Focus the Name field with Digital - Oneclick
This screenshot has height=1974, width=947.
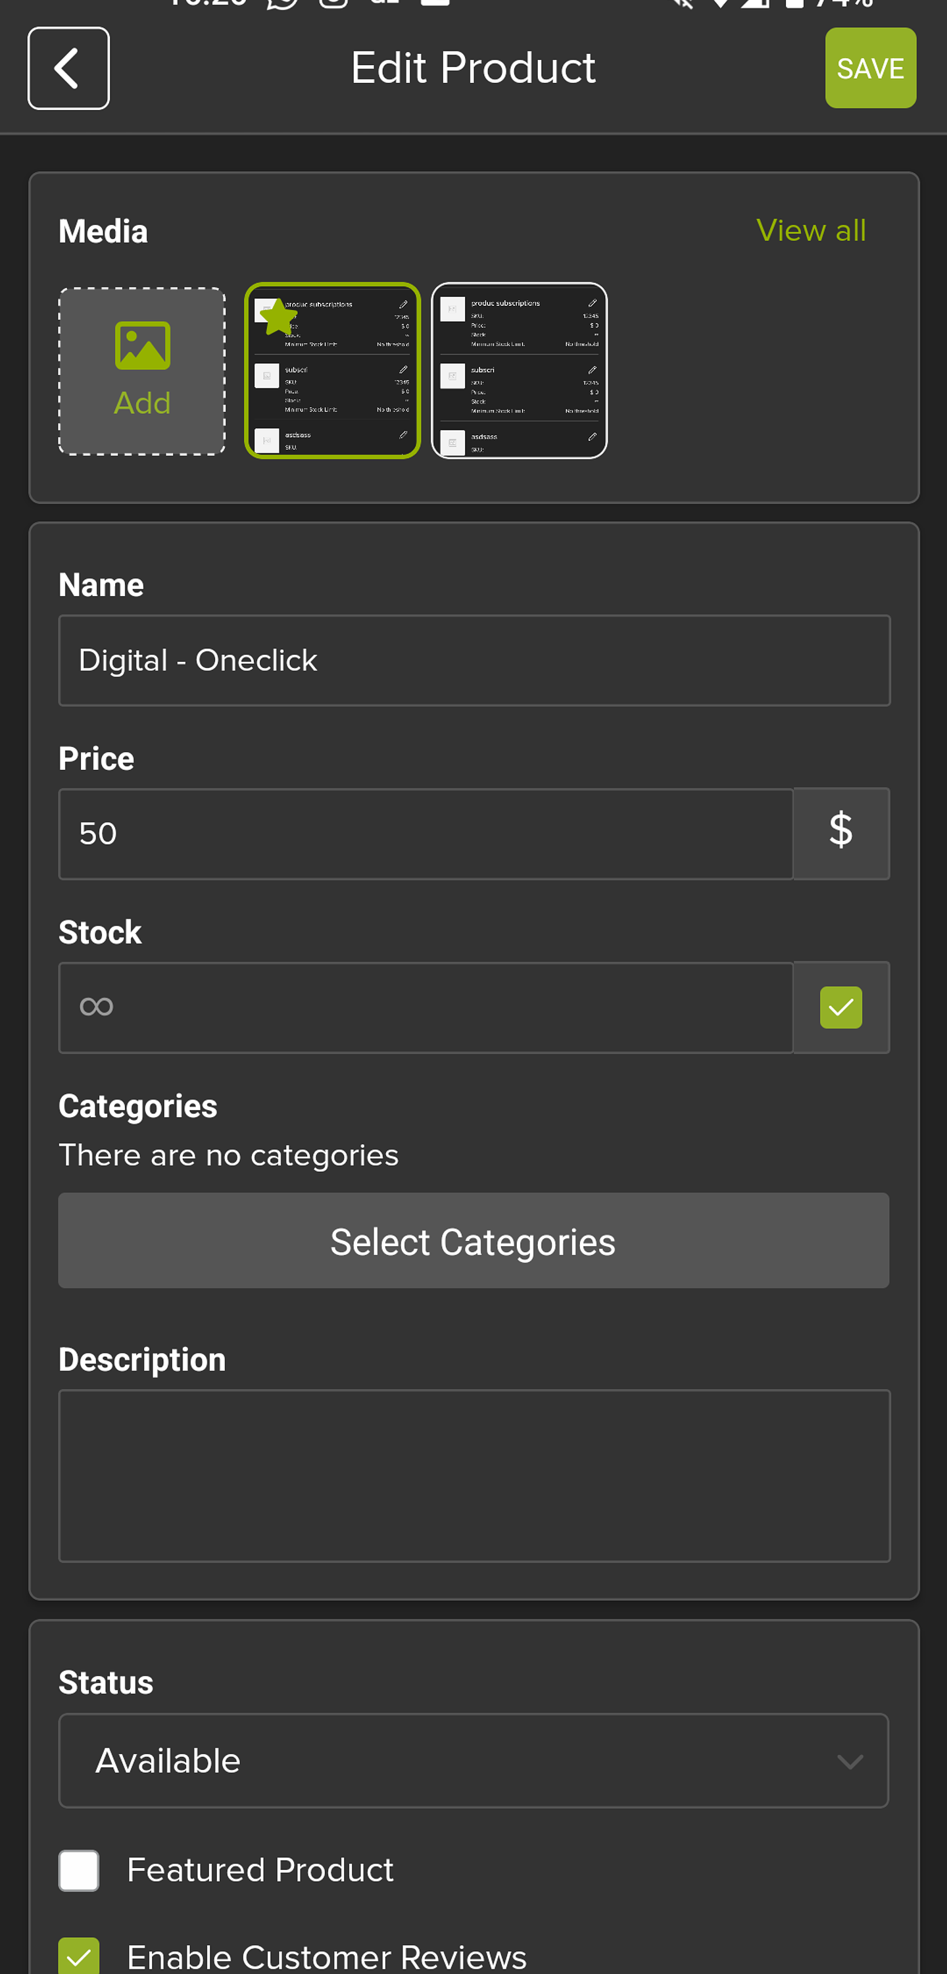tap(473, 660)
